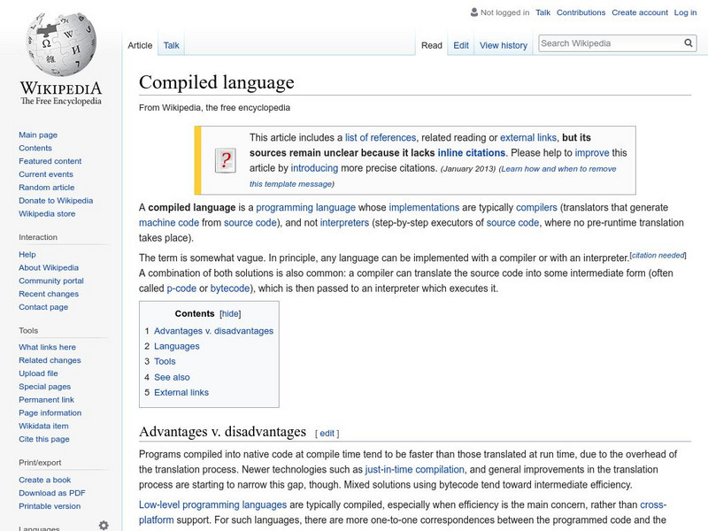This screenshot has width=708, height=531.
Task: Open Low-level programming languages link
Action: (212, 504)
